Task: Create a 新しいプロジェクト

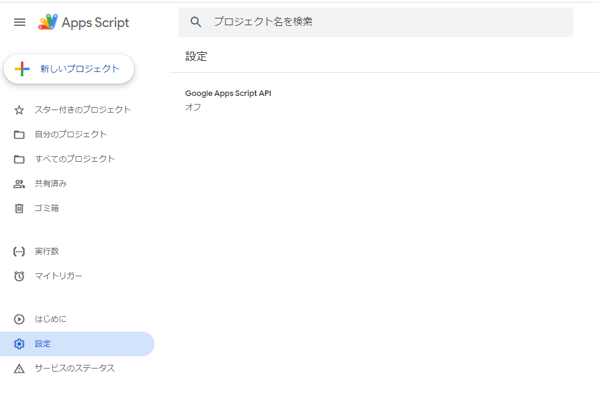Action: (x=69, y=69)
